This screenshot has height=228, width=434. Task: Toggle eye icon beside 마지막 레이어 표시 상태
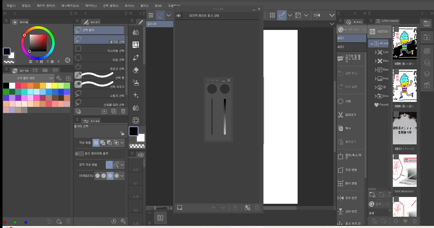coord(179,16)
